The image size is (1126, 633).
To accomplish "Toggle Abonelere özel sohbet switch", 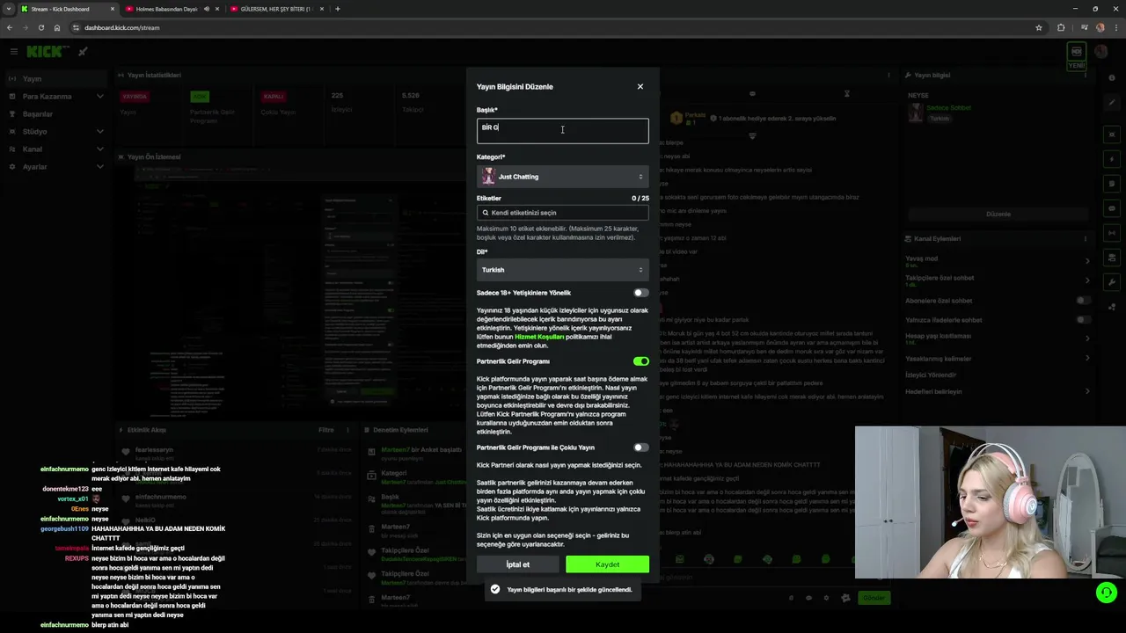I will pos(1084,301).
